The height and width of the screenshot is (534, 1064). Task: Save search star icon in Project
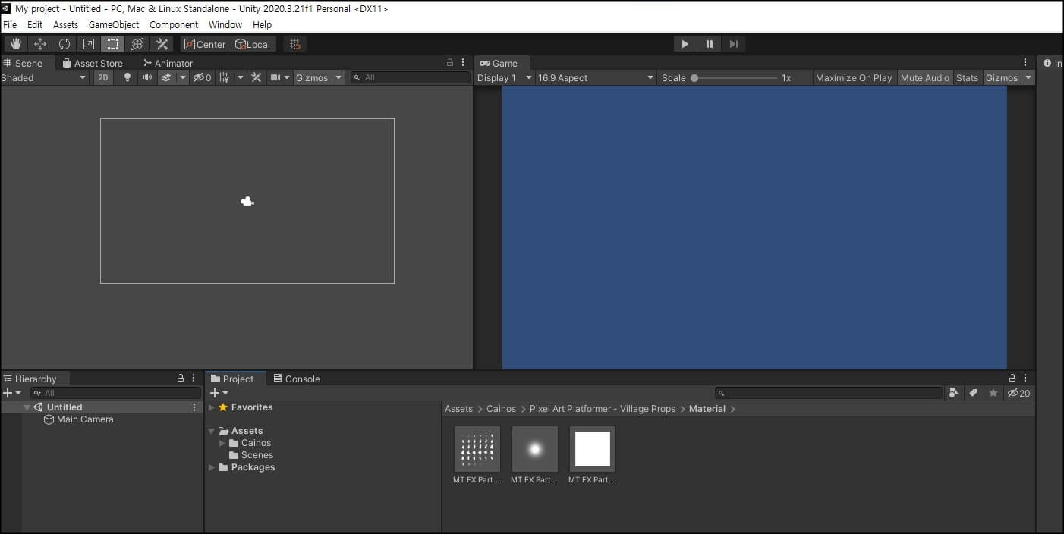coord(993,393)
